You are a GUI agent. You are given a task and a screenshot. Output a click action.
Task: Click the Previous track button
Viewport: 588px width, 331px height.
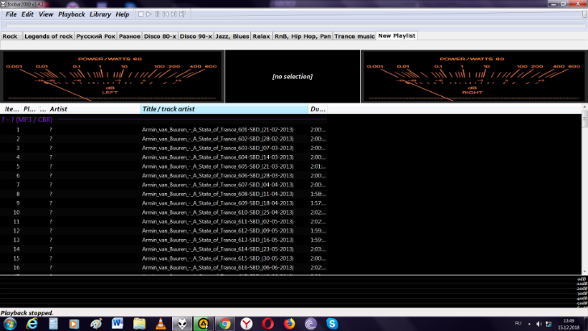coord(166,15)
